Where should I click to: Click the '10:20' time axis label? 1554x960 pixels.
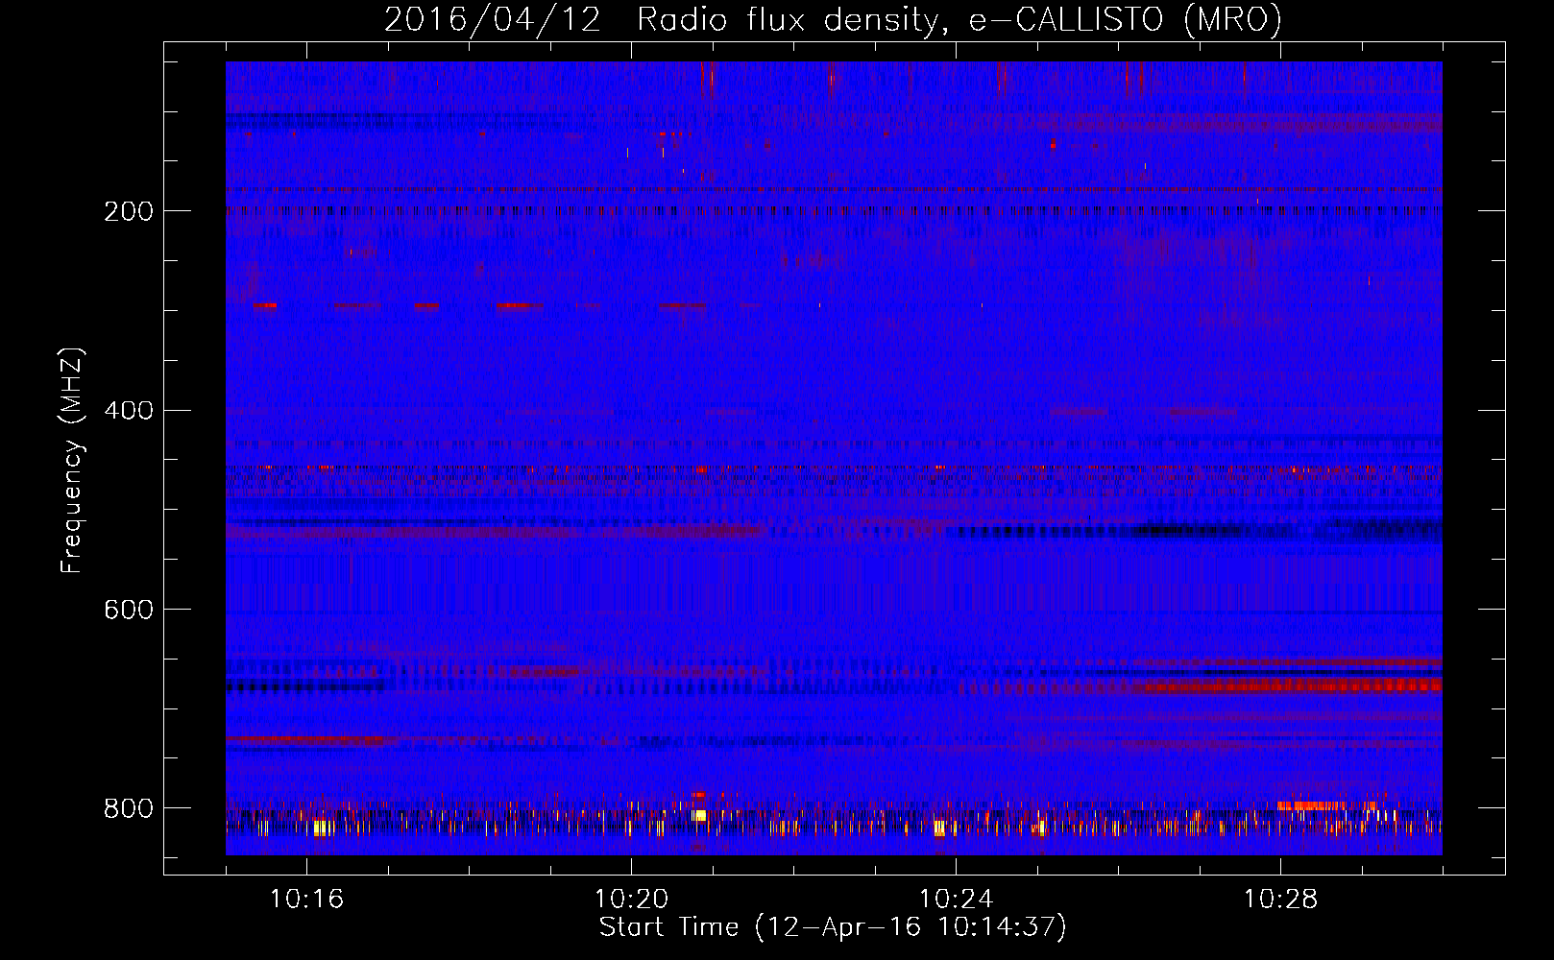631,899
